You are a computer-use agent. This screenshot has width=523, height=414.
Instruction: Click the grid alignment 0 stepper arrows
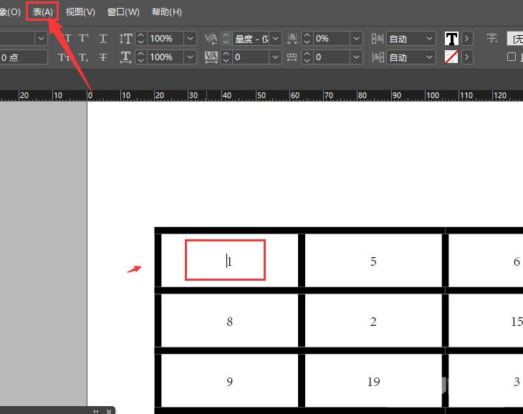tap(307, 57)
